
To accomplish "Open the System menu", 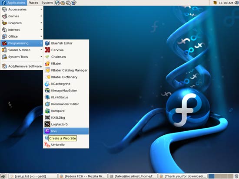I will [x=47, y=3].
